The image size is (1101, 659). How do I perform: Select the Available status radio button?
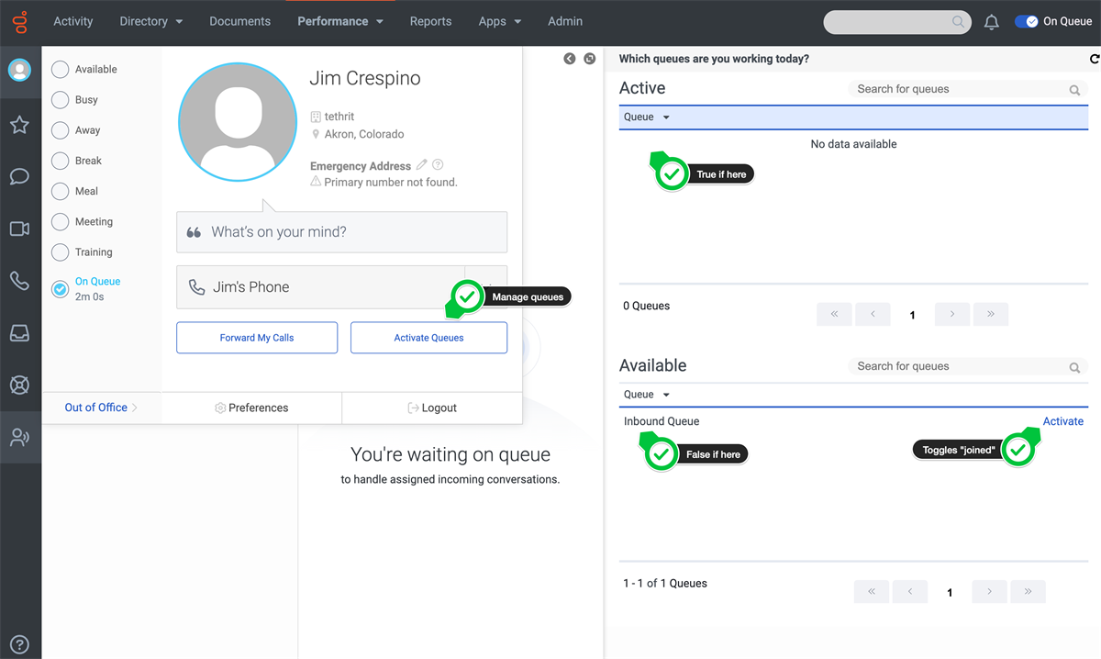(x=61, y=70)
